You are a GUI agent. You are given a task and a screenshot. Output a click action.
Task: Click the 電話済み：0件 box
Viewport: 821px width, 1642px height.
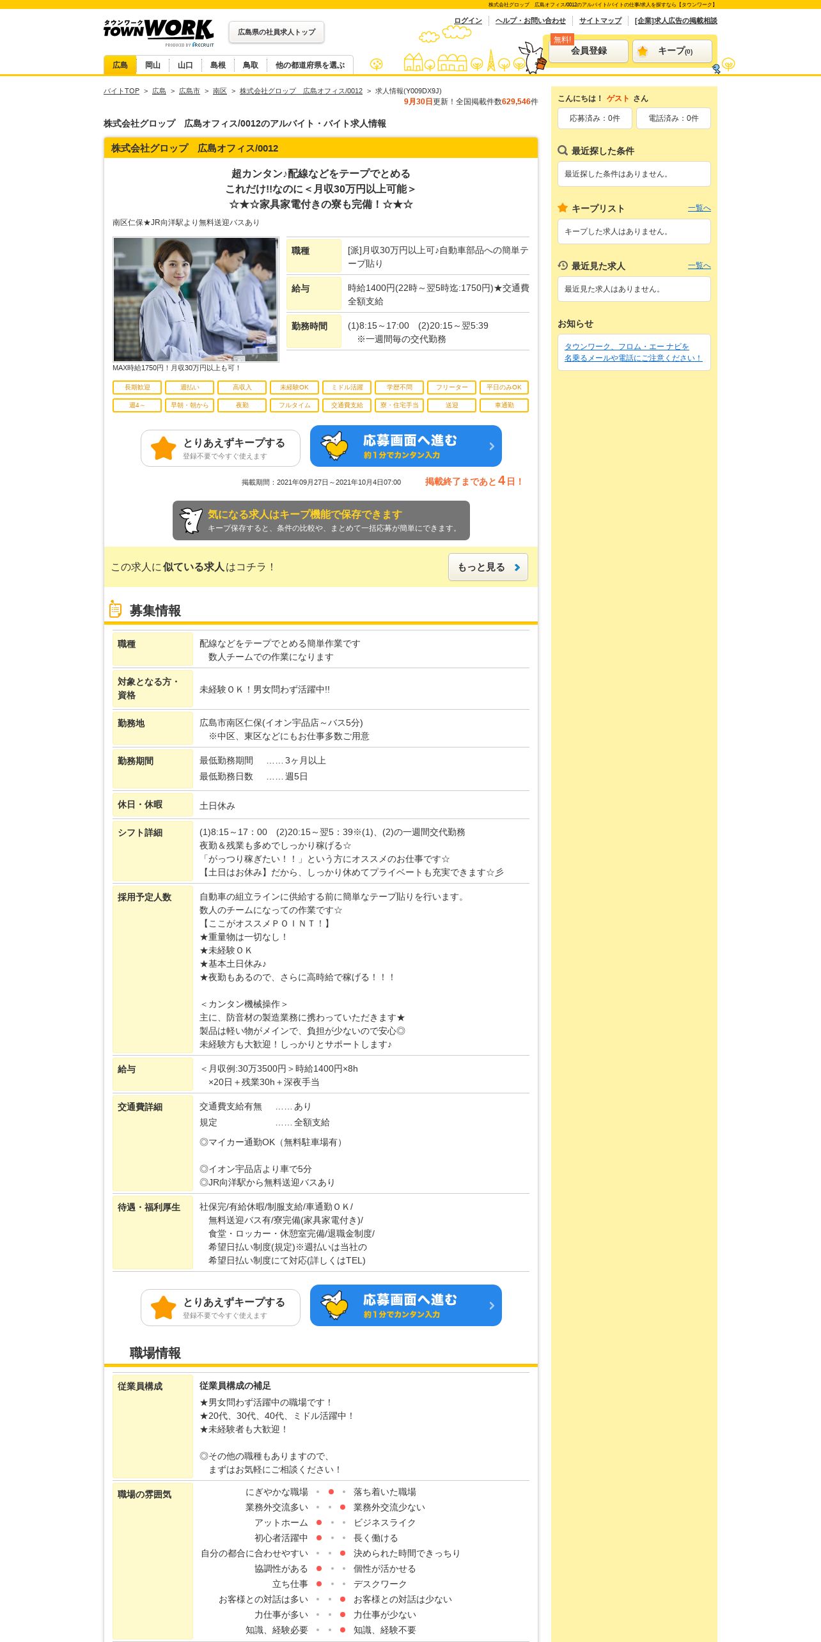pos(673,118)
